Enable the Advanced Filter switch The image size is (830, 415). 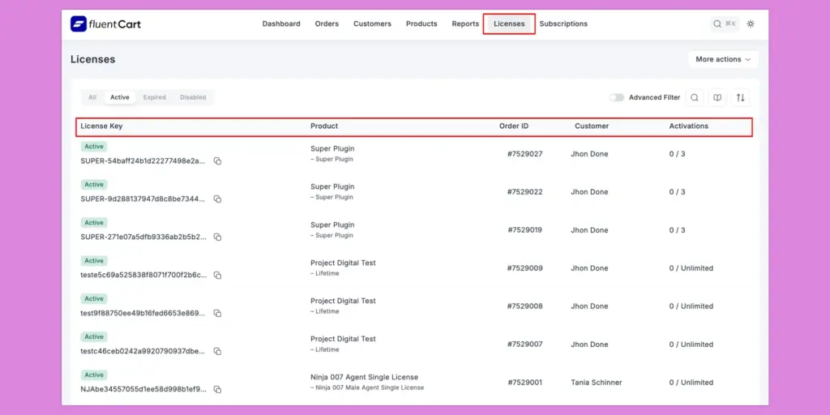[x=616, y=97]
